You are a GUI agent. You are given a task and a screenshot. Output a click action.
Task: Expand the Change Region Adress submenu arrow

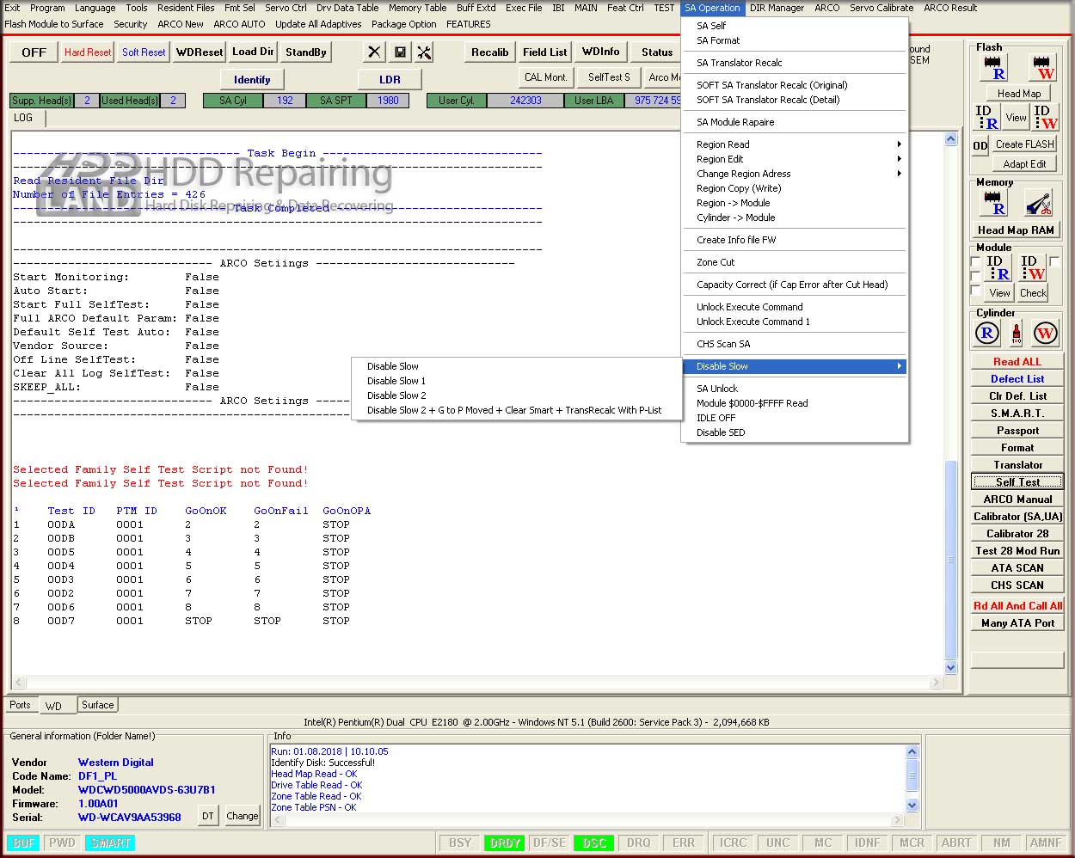[900, 174]
